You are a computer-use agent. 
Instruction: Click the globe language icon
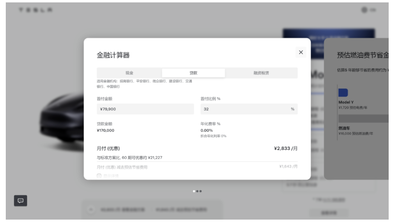[365, 10]
